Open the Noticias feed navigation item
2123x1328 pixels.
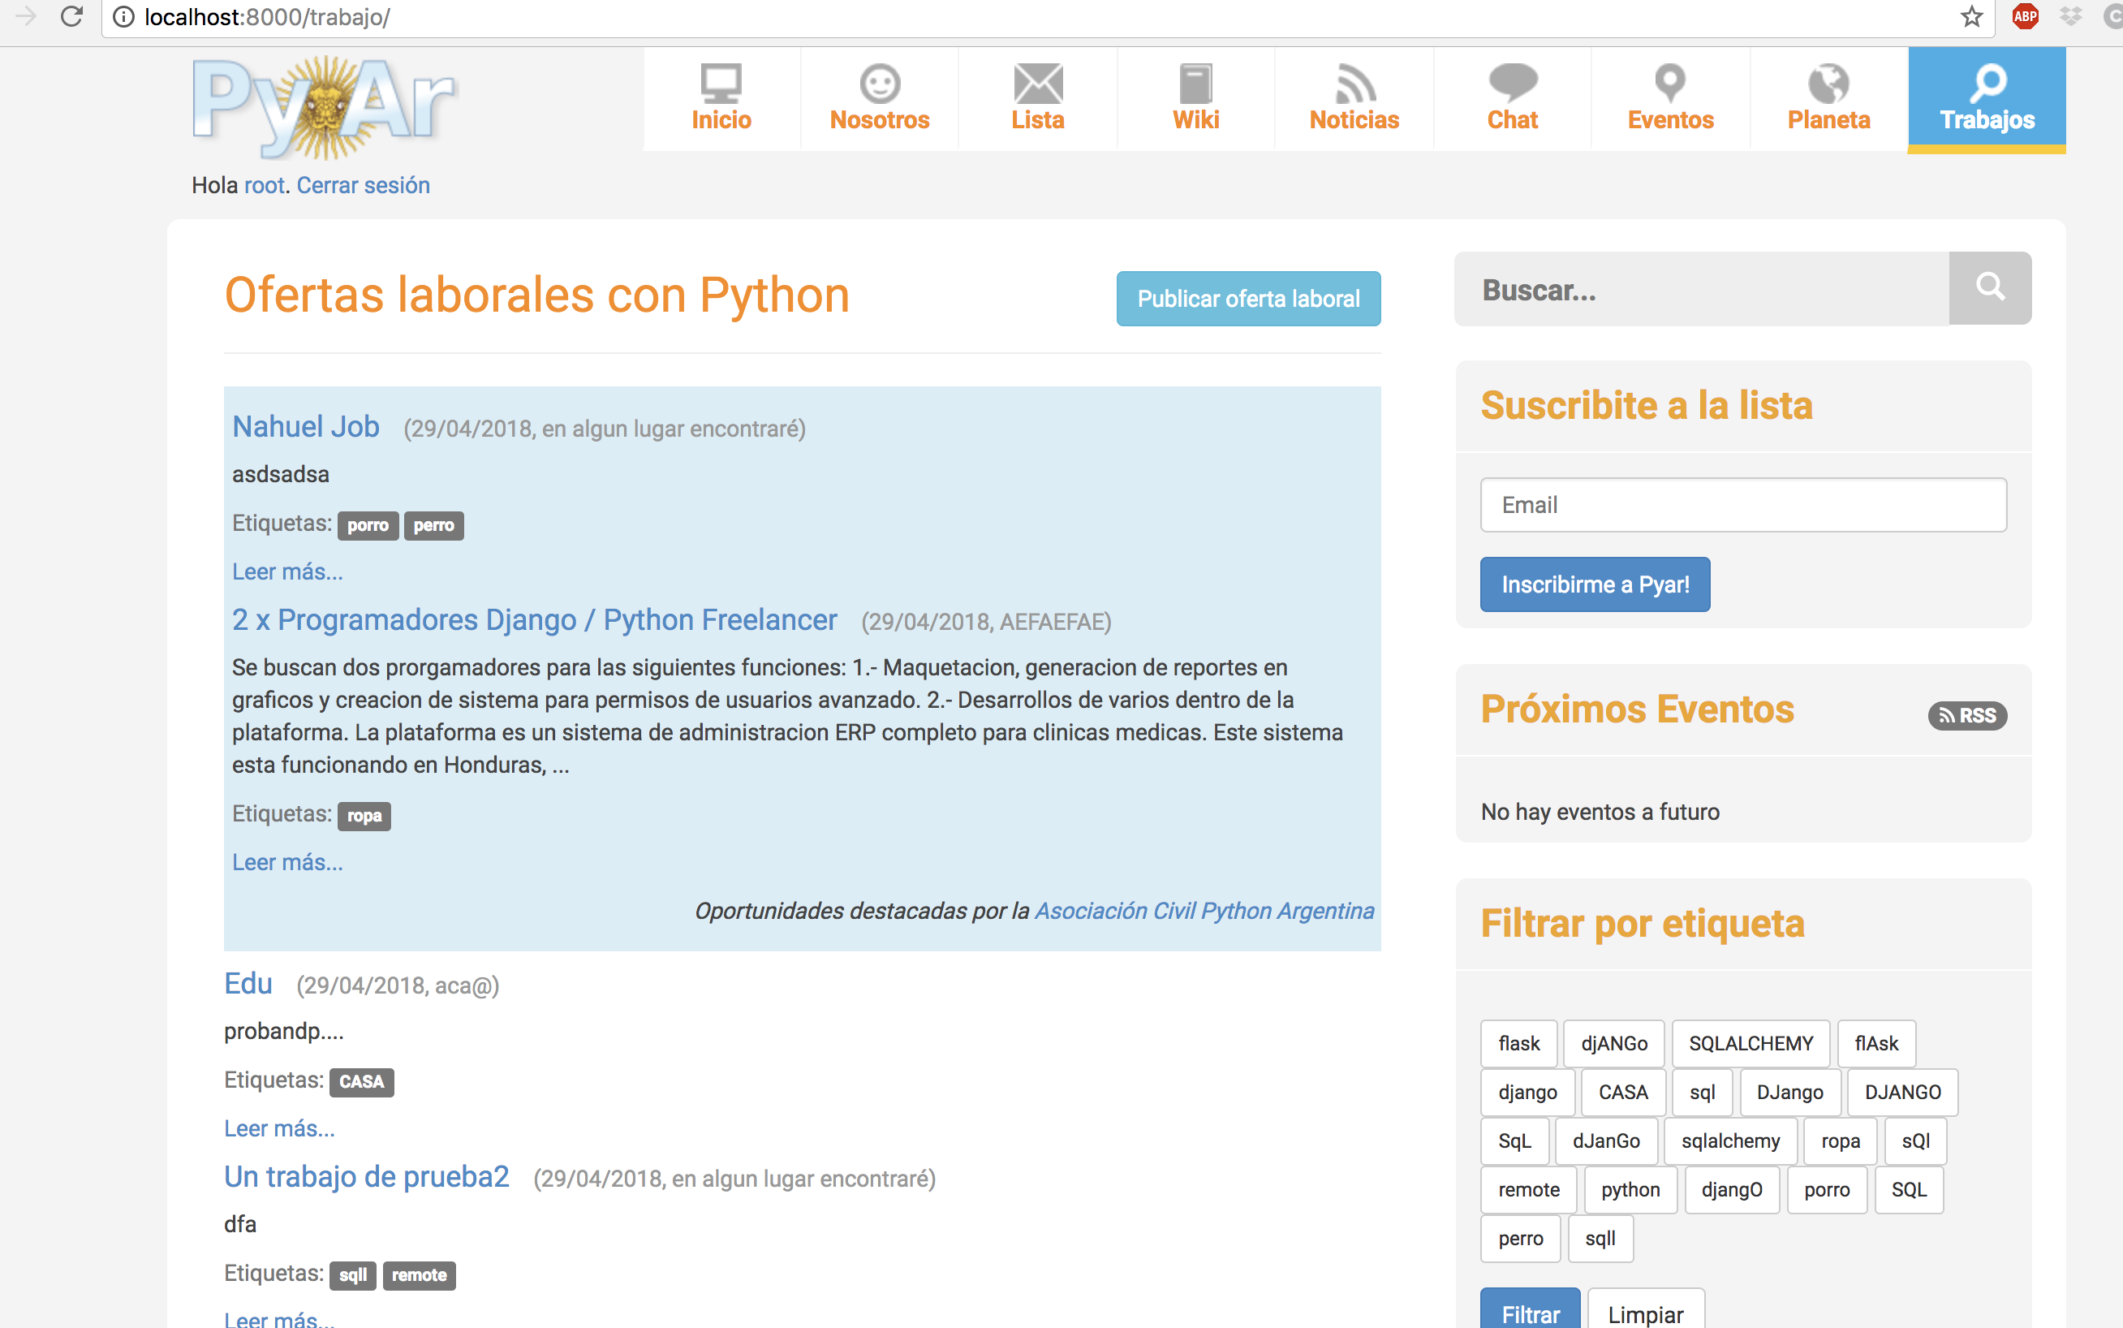(x=1354, y=99)
